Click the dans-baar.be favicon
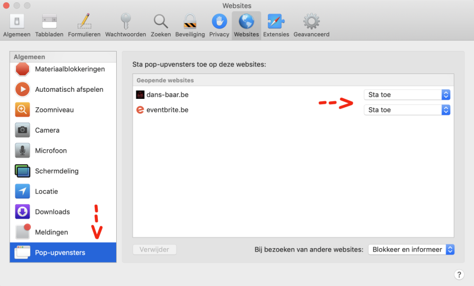474x286 pixels. pos(140,95)
